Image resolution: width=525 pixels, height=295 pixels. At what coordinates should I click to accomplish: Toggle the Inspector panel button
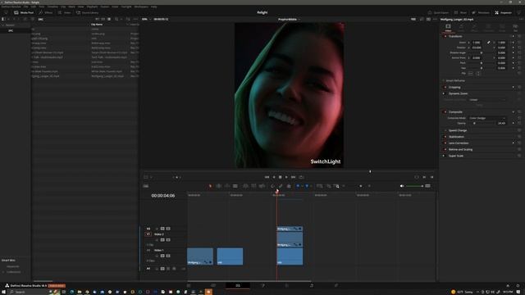click(503, 13)
